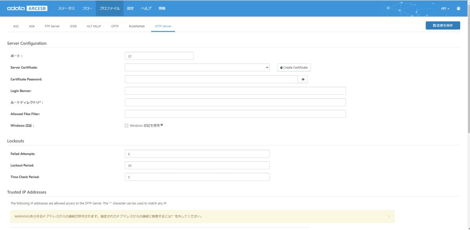This screenshot has height=230, width=470.
Task: Enable the Windows 認証を使用 checkbox
Action: pos(127,126)
